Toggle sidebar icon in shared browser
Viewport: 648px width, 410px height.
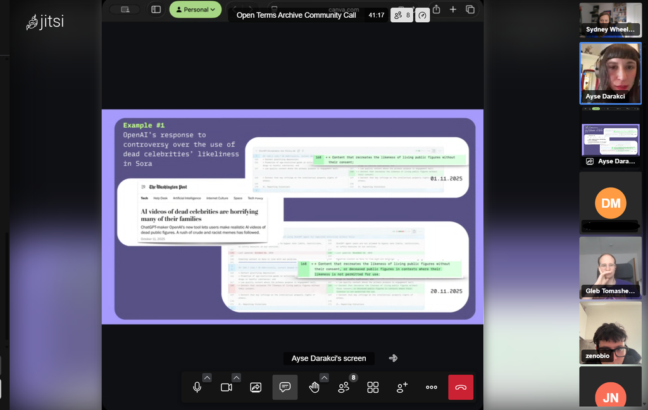tap(156, 9)
